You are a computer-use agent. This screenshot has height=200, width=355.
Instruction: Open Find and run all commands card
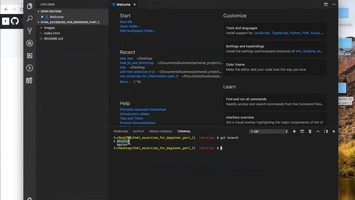(275, 102)
